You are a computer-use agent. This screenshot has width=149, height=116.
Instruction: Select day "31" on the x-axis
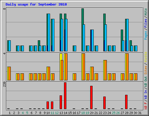(140, 113)
